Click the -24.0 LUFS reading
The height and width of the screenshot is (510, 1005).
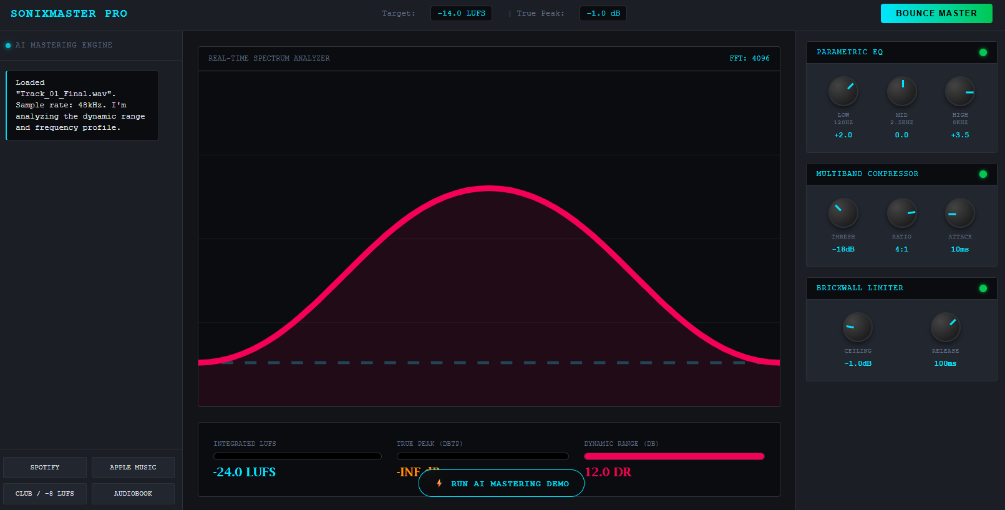coord(245,473)
